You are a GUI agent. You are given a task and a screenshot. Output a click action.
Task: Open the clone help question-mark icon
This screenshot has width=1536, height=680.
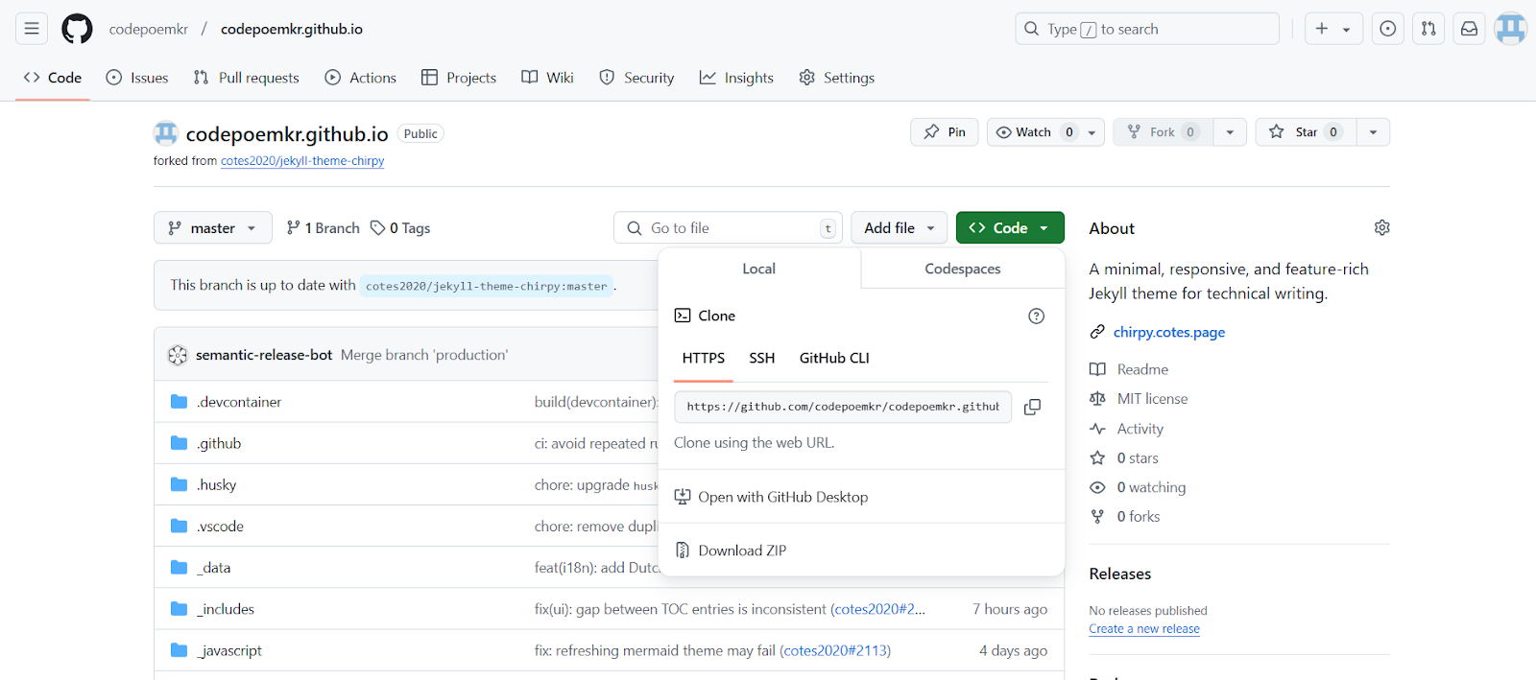tap(1036, 316)
